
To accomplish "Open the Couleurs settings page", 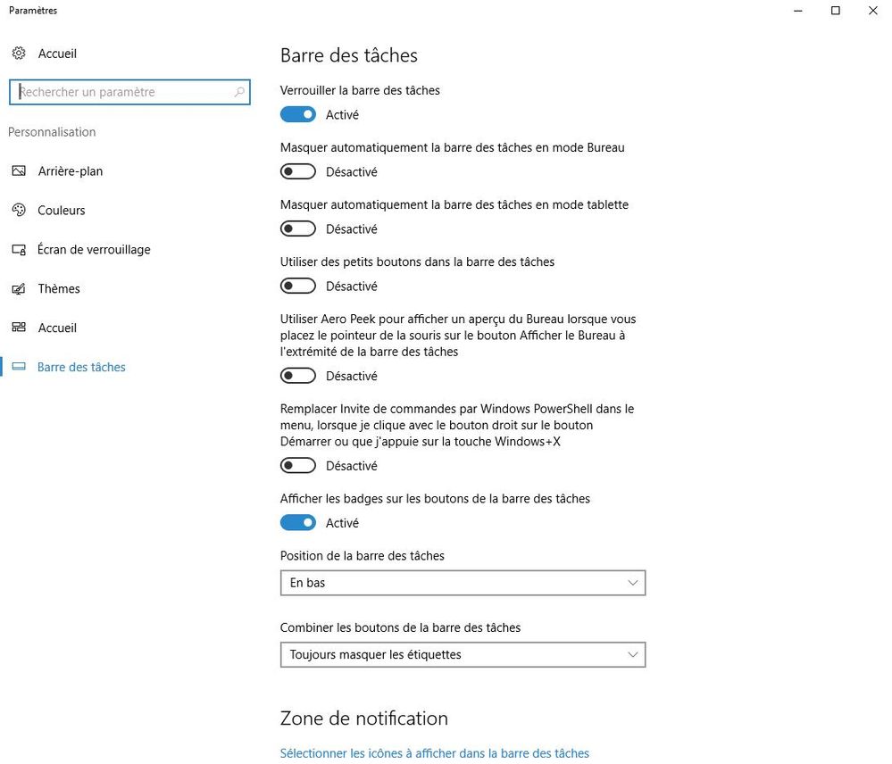I will click(62, 211).
